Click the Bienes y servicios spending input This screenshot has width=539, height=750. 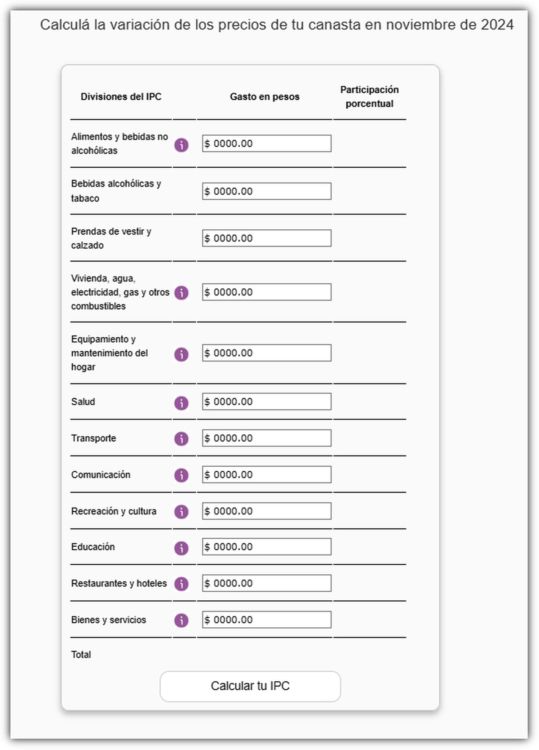[267, 619]
